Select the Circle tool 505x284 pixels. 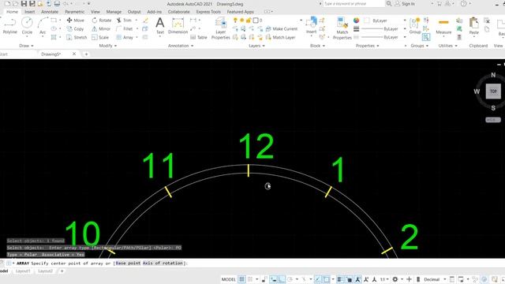(27, 26)
